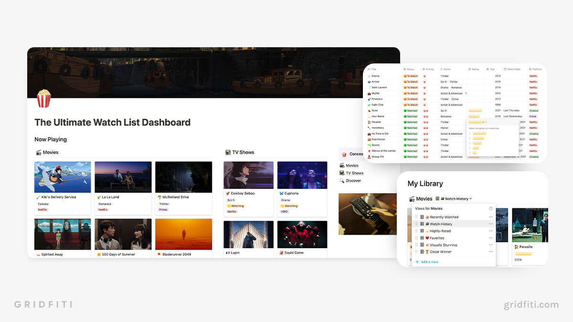The height and width of the screenshot is (322, 573).
Task: Select the Oscar Winner view entry
Action: click(x=440, y=251)
